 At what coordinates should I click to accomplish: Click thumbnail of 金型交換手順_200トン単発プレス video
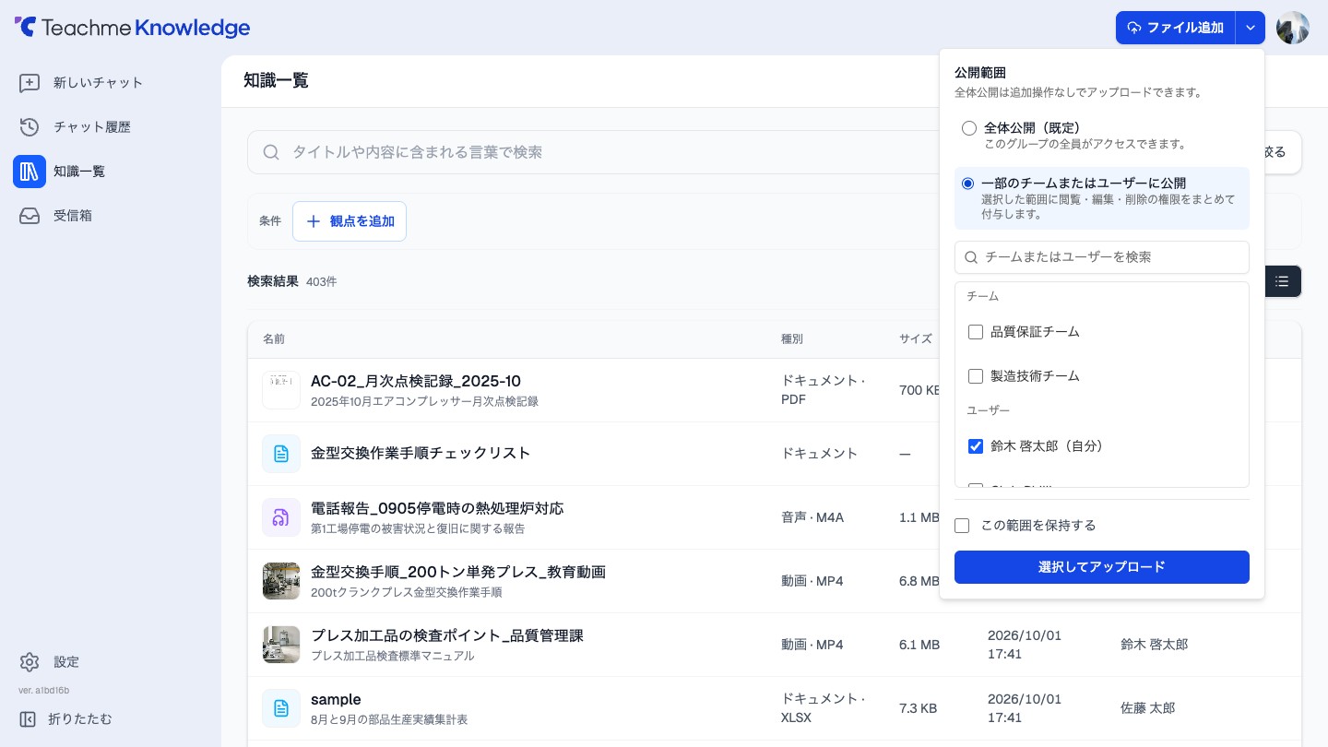(281, 581)
